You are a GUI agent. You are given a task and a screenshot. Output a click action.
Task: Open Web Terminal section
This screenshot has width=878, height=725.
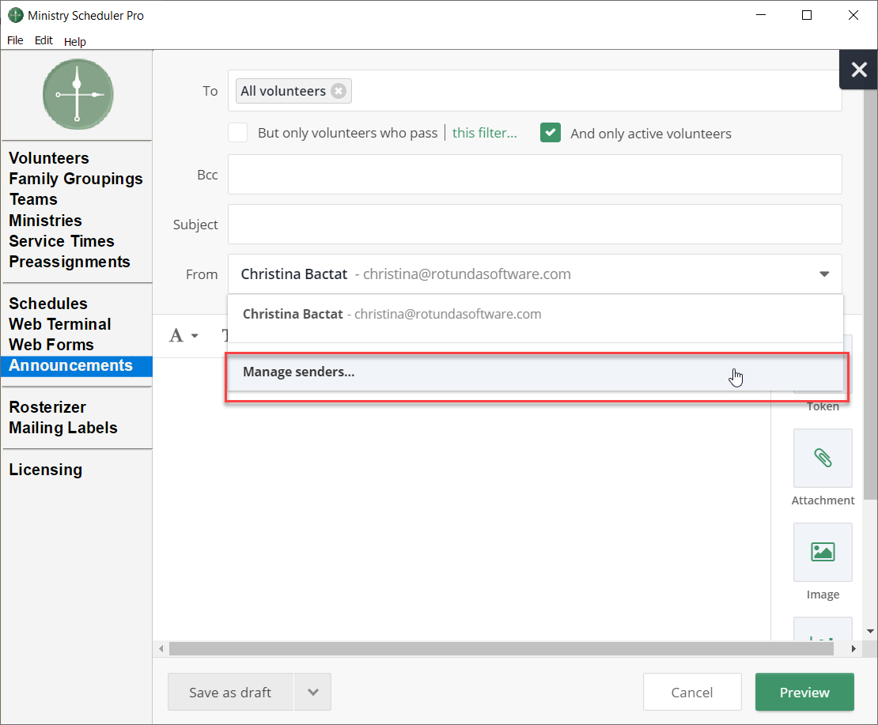click(x=60, y=324)
